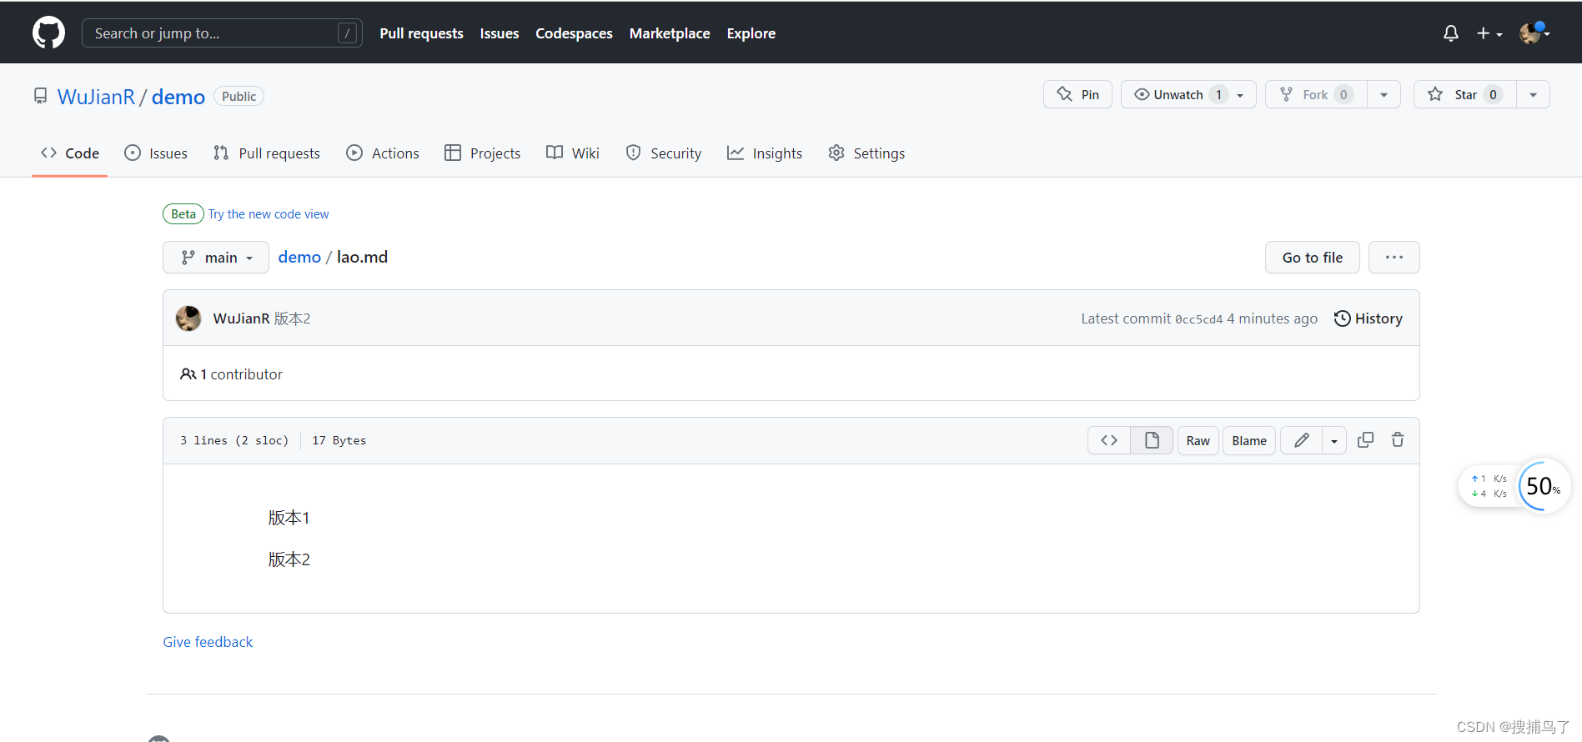Show the 1 contributor list

[232, 374]
